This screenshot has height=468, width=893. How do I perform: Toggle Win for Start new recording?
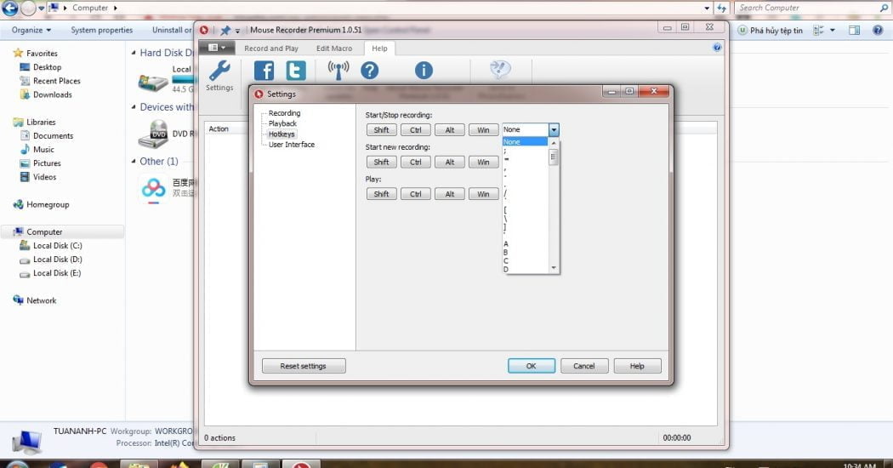tap(484, 162)
